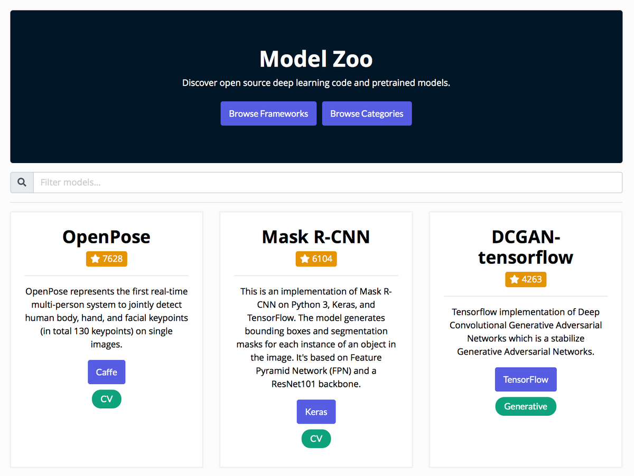The width and height of the screenshot is (634, 476).
Task: Click the DCGAN-tensorflow description text
Action: 526,331
